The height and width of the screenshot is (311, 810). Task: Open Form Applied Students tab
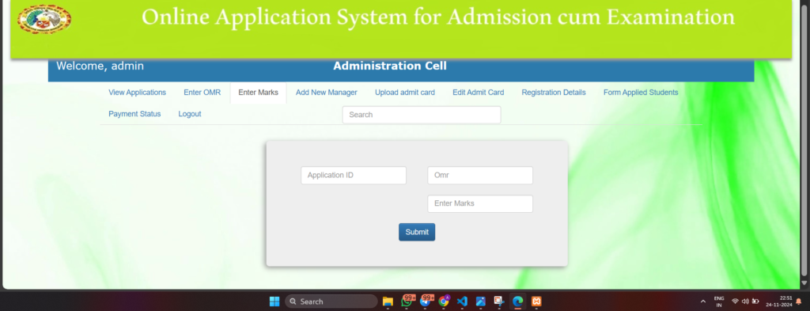pyautogui.click(x=641, y=93)
